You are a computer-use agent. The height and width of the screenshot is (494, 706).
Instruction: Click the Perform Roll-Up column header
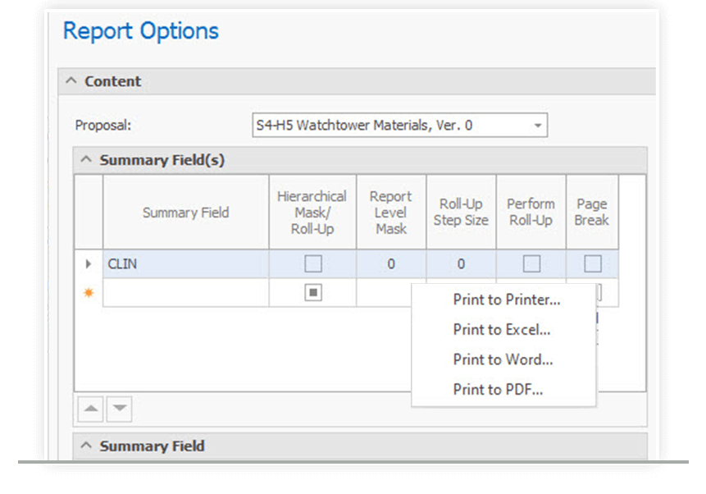point(530,211)
